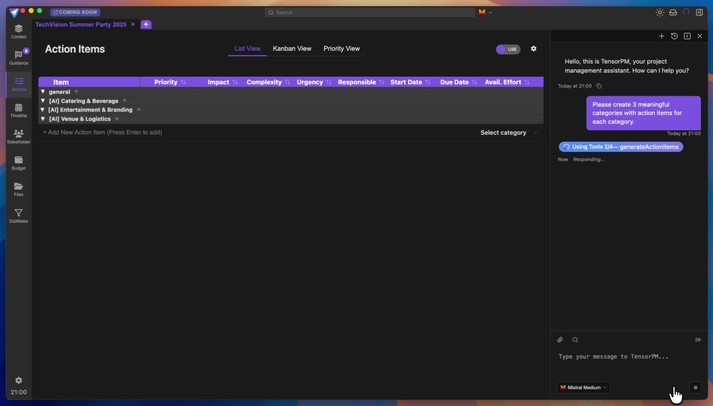Viewport: 713px width, 406px height.
Task: Open the Select category dropdown
Action: (x=508, y=133)
